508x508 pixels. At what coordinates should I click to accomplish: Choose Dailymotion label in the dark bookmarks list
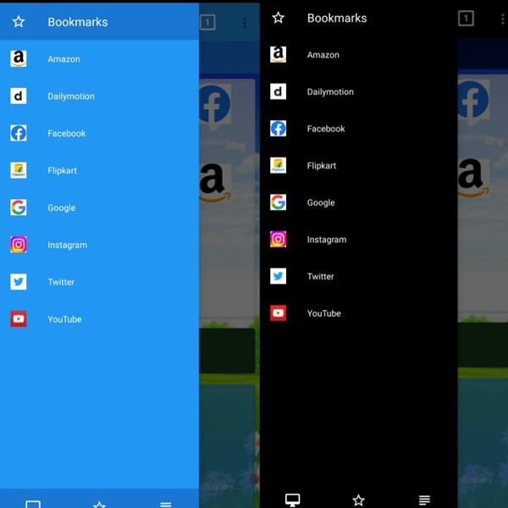click(x=330, y=91)
